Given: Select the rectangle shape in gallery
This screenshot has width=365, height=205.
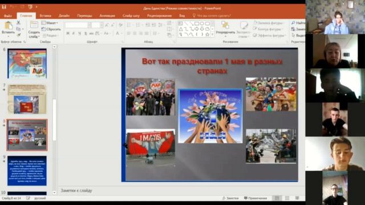Looking at the screenshot, I should pyautogui.click(x=197, y=23).
